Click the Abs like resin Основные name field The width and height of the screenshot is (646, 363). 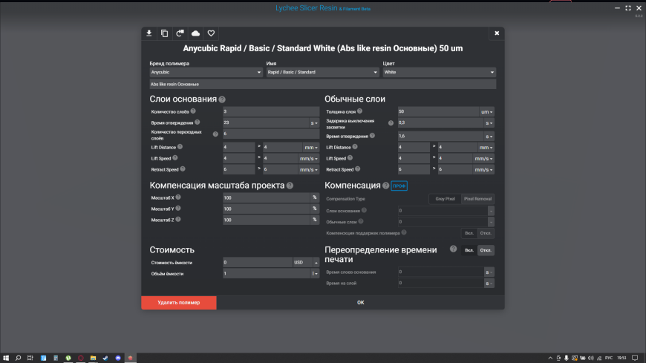322,84
